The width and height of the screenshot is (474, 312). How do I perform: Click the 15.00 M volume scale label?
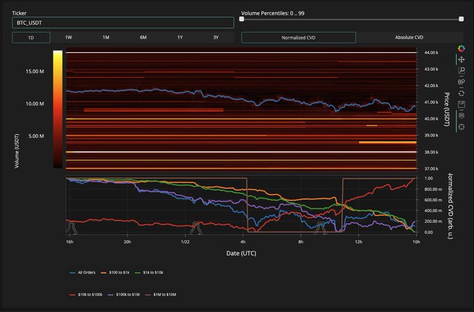[35, 71]
